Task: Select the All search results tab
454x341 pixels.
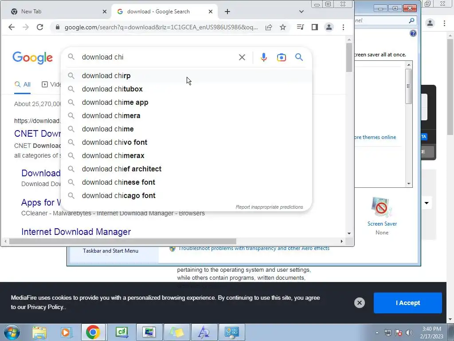Action: 22,85
